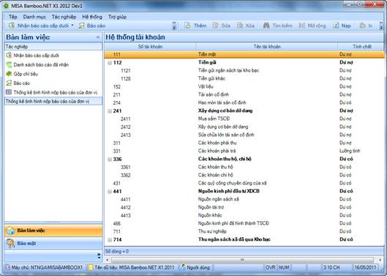The width and height of the screenshot is (387, 276).
Task: Open Gộp chỉ tiêu link in sidebar
Action: (26, 74)
